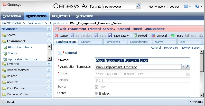Switch to the Permissions tab
Screen dimensions: 205x106
point(115,42)
